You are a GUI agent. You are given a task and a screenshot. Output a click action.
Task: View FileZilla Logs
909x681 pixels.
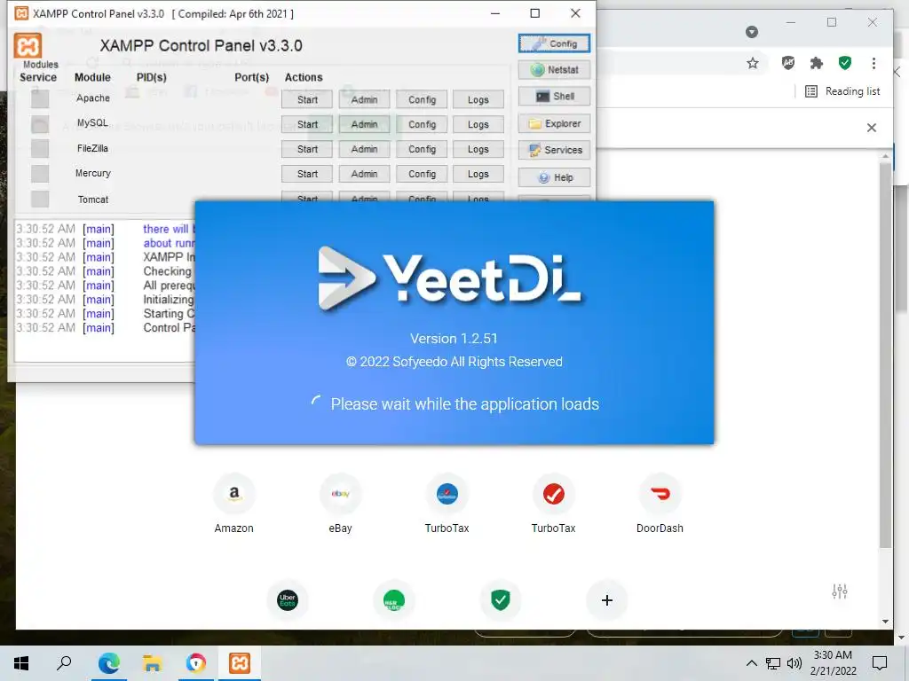point(478,149)
